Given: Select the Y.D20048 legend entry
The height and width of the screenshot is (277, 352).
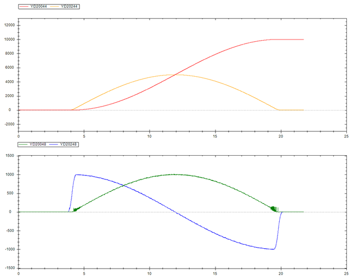Looking at the screenshot, I should 38,144.
